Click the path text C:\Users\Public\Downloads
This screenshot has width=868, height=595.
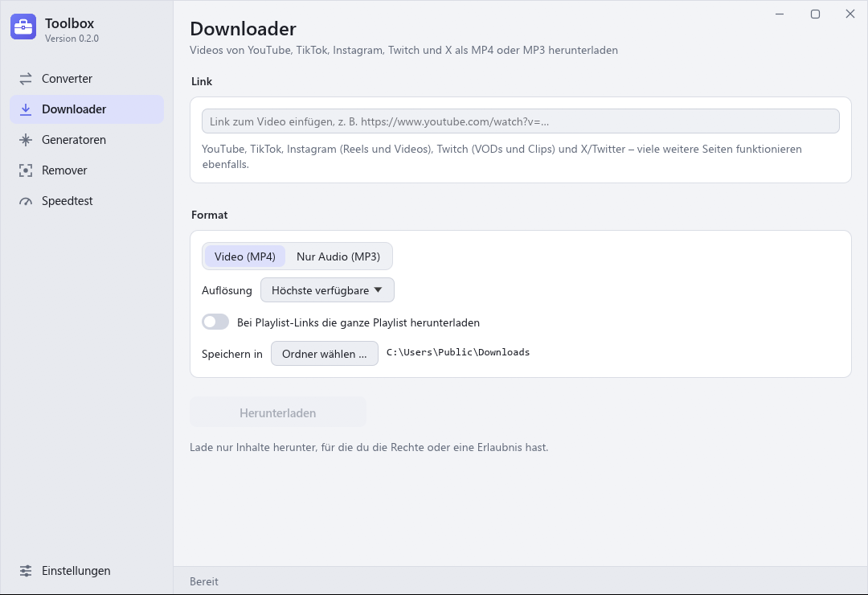coord(458,352)
